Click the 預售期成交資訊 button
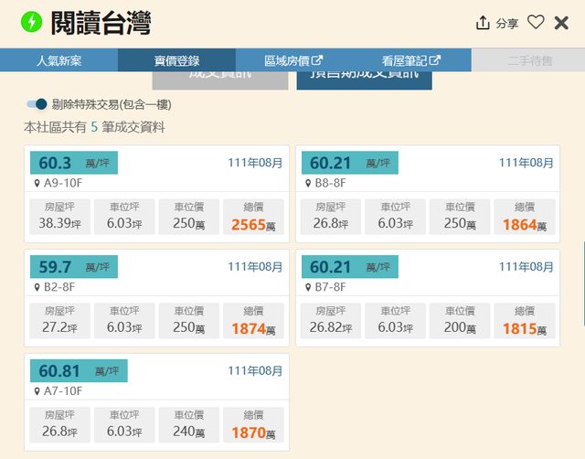The width and height of the screenshot is (585, 459). pyautogui.click(x=365, y=77)
